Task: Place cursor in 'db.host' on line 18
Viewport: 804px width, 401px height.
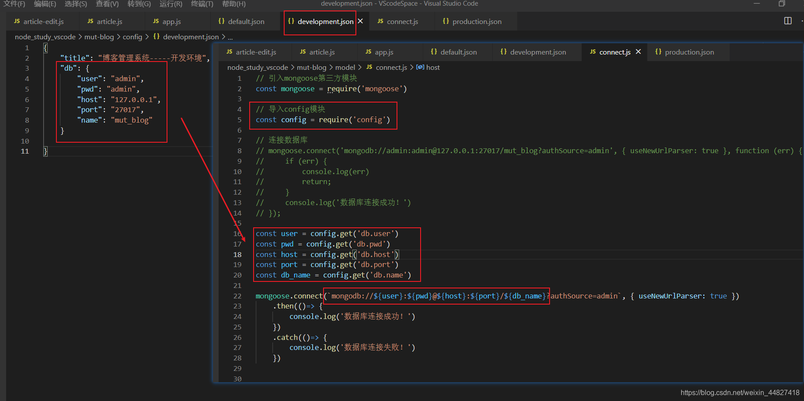Action: (376, 254)
